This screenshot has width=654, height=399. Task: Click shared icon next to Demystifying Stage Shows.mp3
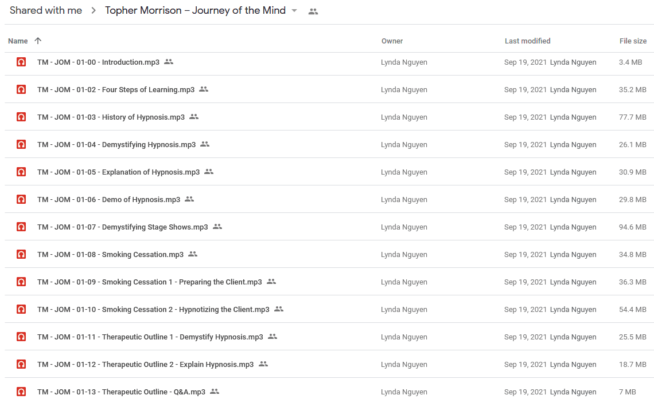click(x=217, y=226)
